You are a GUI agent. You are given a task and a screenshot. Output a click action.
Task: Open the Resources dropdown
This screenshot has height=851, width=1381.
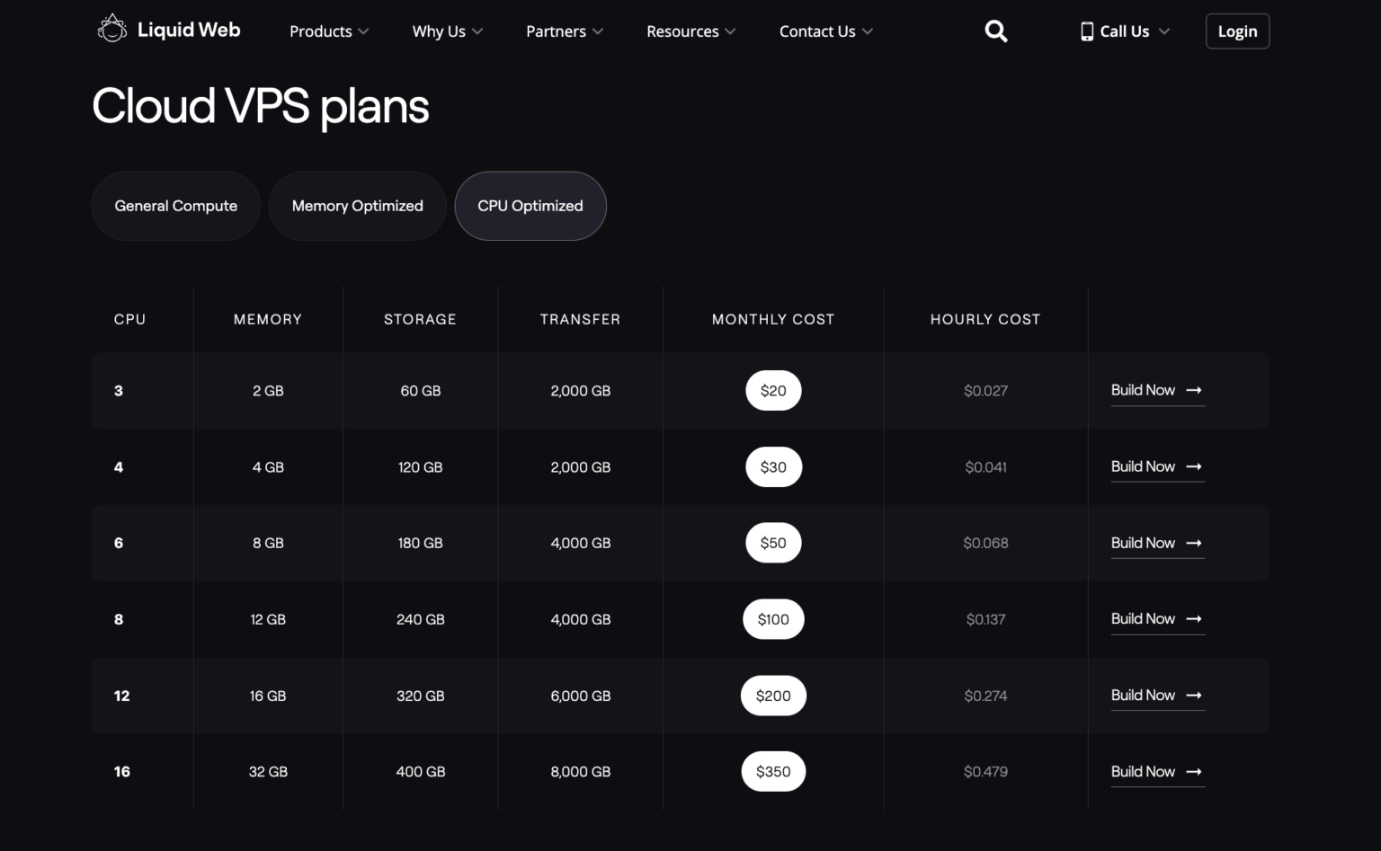coord(690,31)
